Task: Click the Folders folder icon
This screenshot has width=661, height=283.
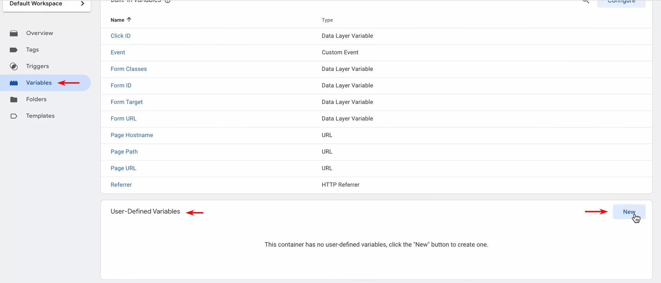Action: click(14, 100)
